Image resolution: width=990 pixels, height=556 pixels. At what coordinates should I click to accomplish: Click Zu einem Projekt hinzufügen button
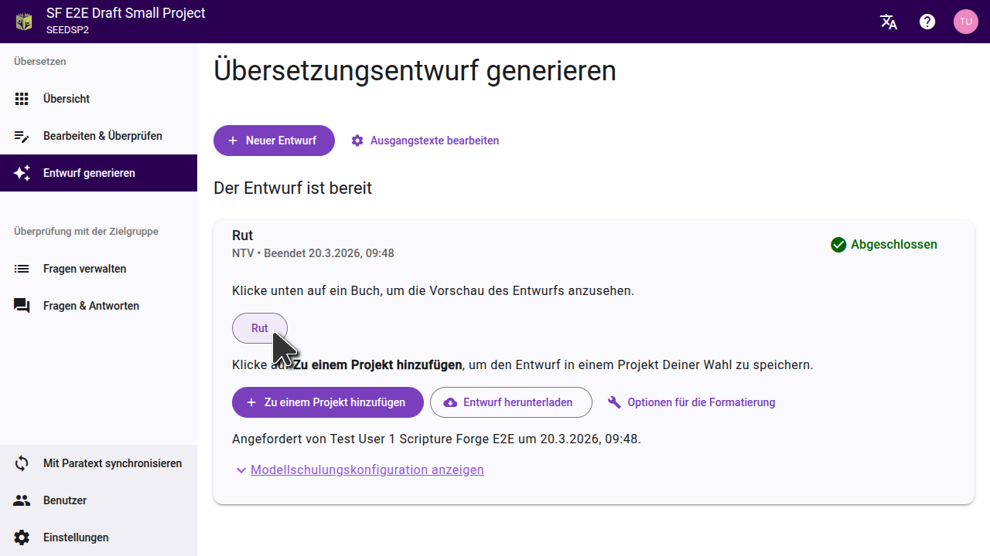[327, 402]
